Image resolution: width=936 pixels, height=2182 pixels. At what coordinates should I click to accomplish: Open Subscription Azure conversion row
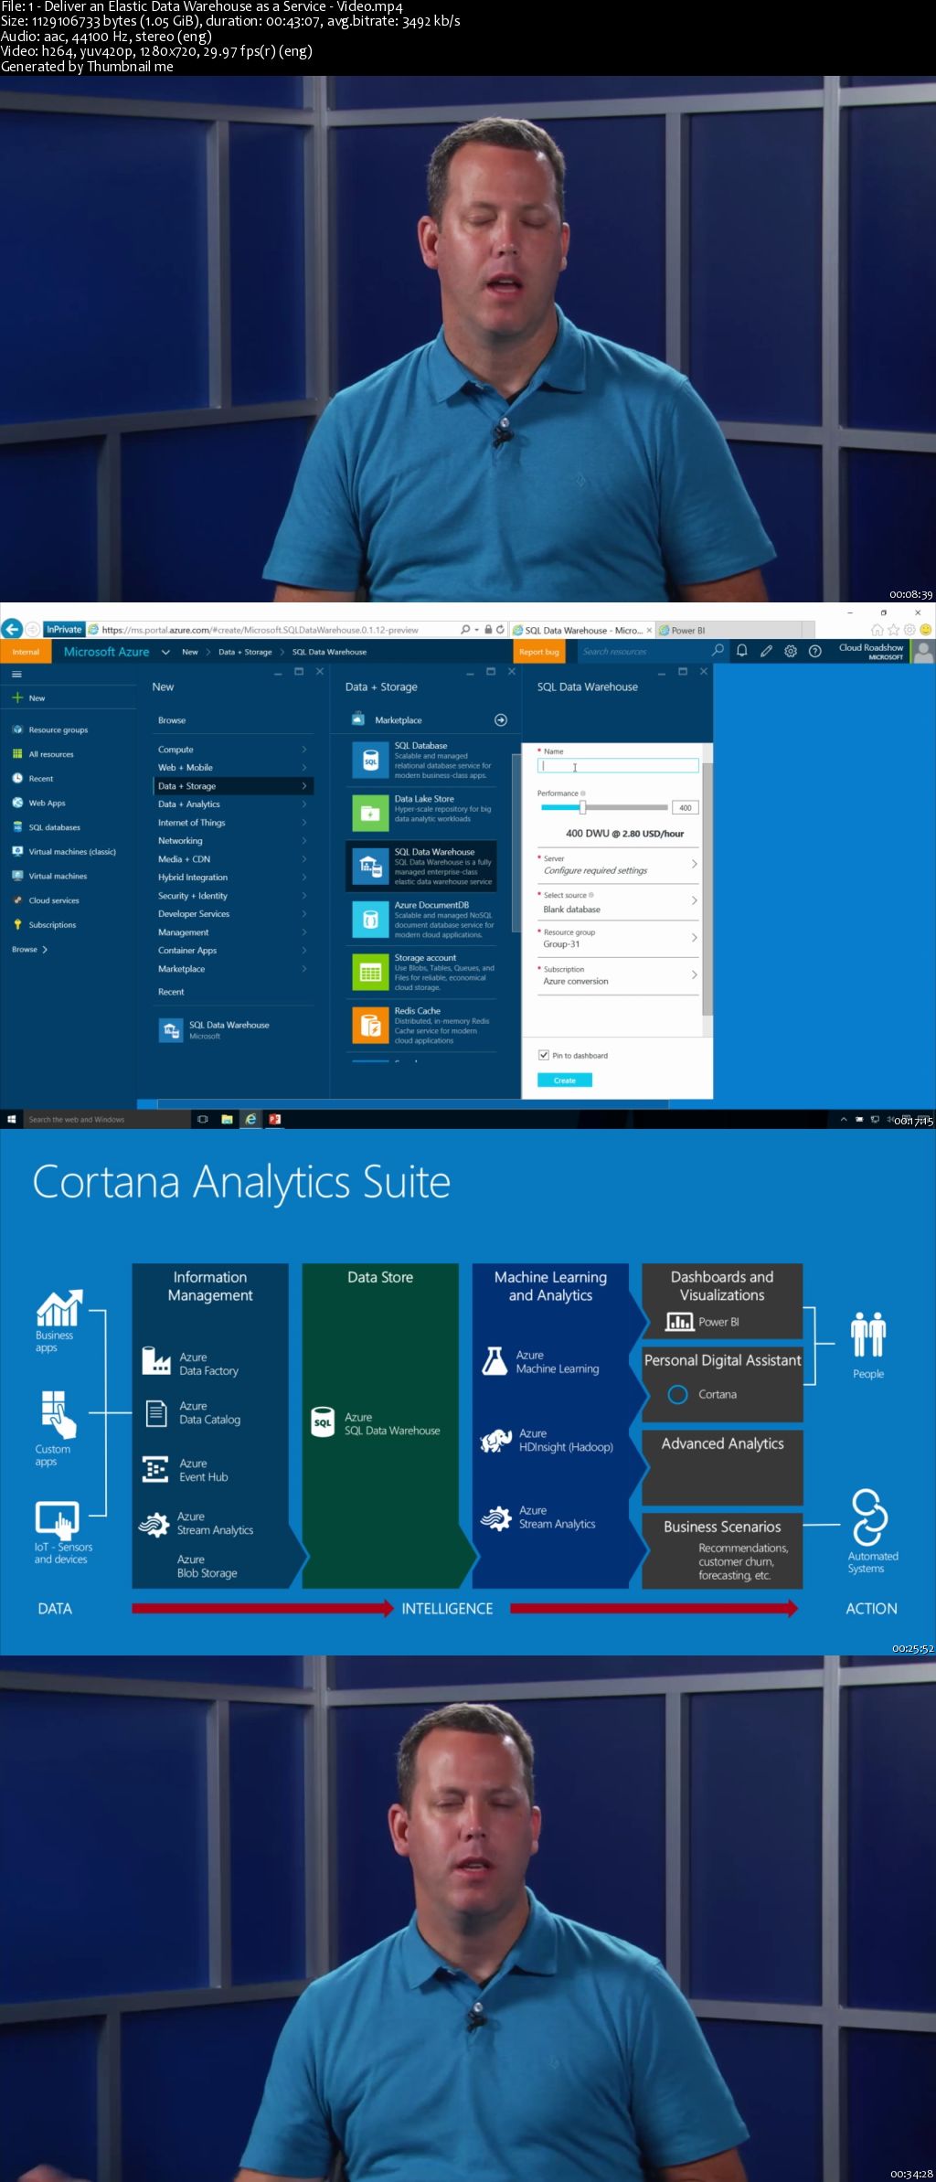pos(618,975)
